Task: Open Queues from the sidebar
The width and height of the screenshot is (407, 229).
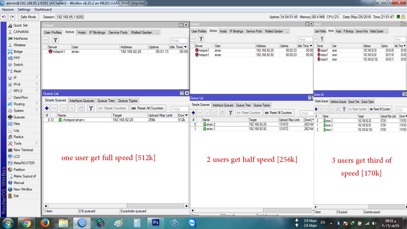Action: (x=19, y=117)
